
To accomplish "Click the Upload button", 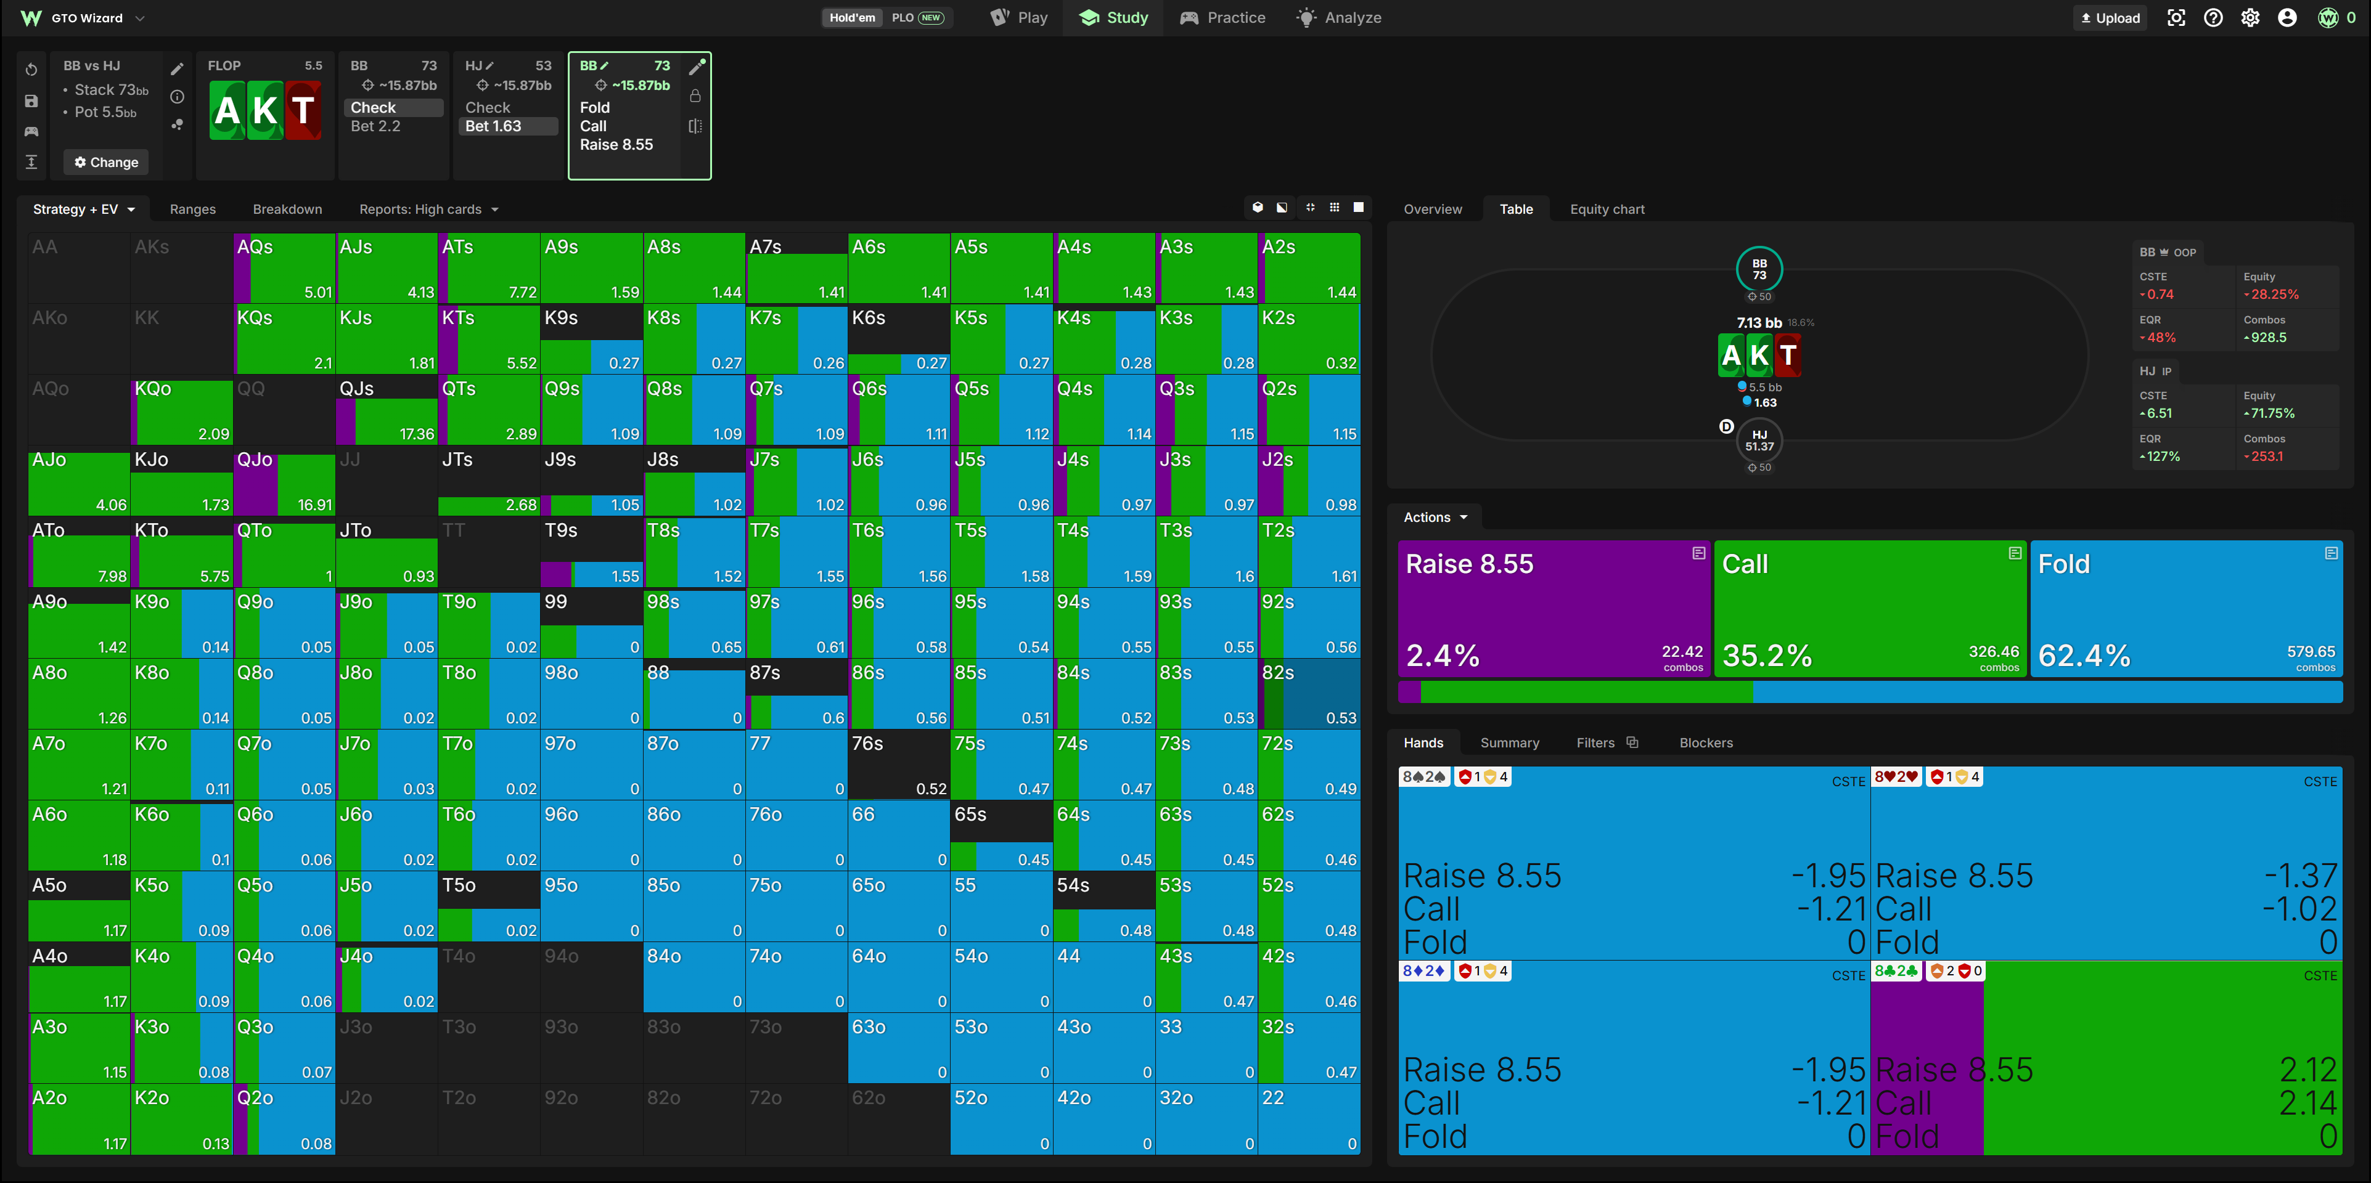I will click(2110, 17).
